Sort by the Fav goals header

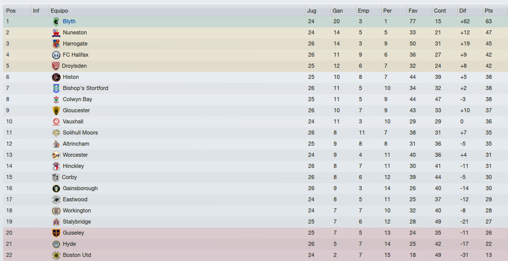pos(420,11)
